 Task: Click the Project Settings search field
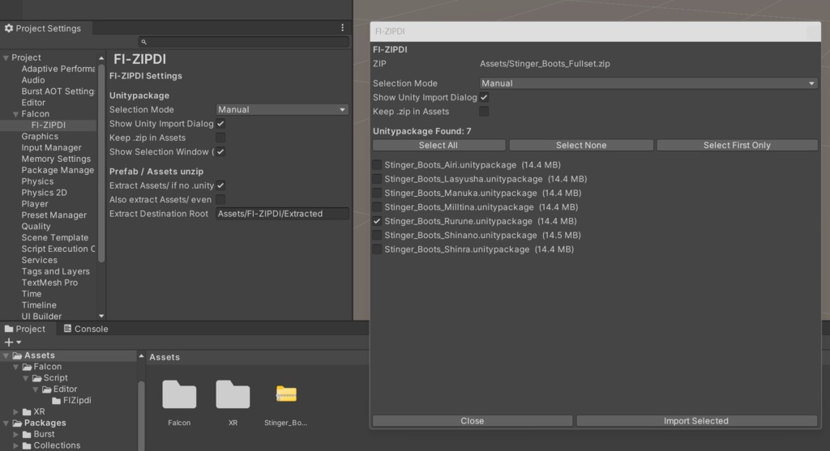[x=243, y=42]
